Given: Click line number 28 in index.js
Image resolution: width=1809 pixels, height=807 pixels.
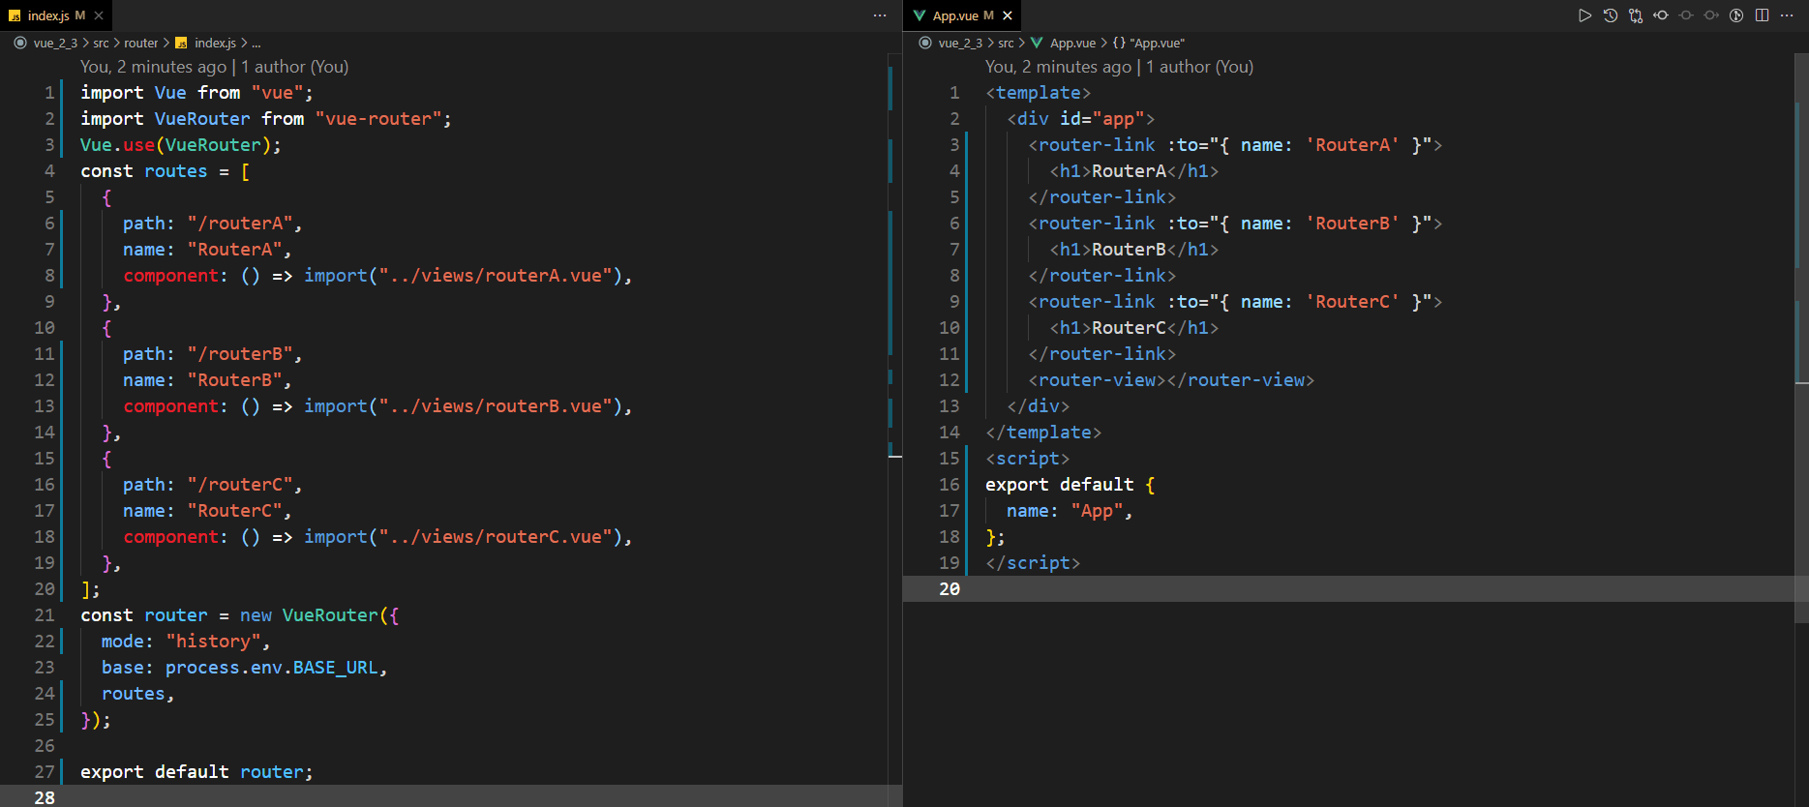Looking at the screenshot, I should coord(45,798).
